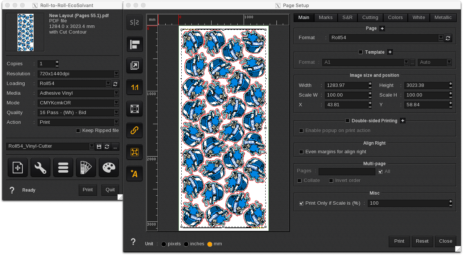Screen dimensions: 463x255
Task: Enable Keep Ripped file checkbox
Action: (78, 130)
